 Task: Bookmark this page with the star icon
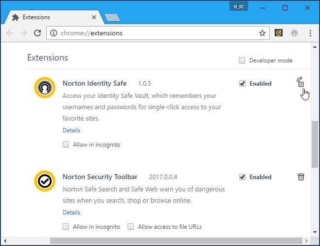[x=262, y=33]
